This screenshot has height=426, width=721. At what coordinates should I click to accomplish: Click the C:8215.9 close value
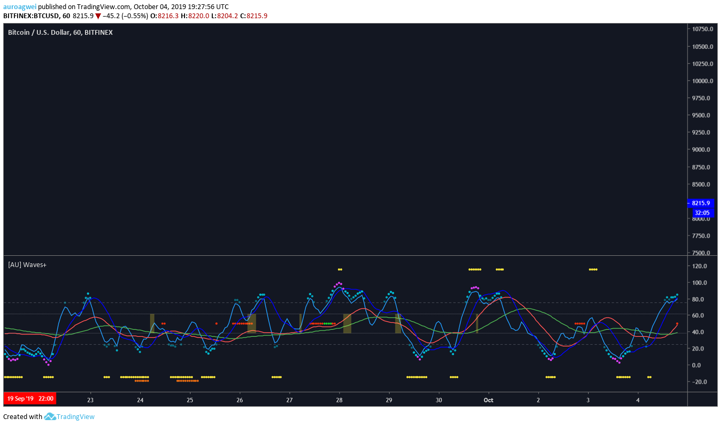[x=254, y=16]
